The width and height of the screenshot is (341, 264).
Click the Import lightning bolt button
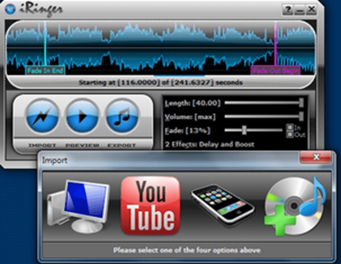click(42, 115)
